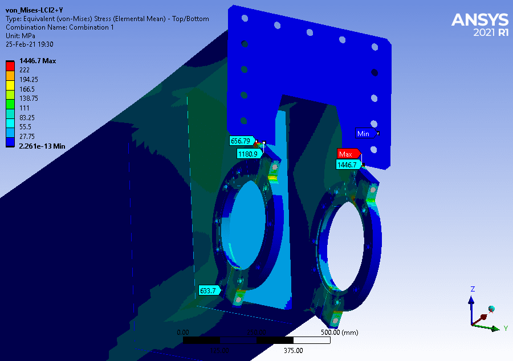The image size is (513, 361).
Task: Select the 656.79 probe label
Action: click(x=240, y=141)
